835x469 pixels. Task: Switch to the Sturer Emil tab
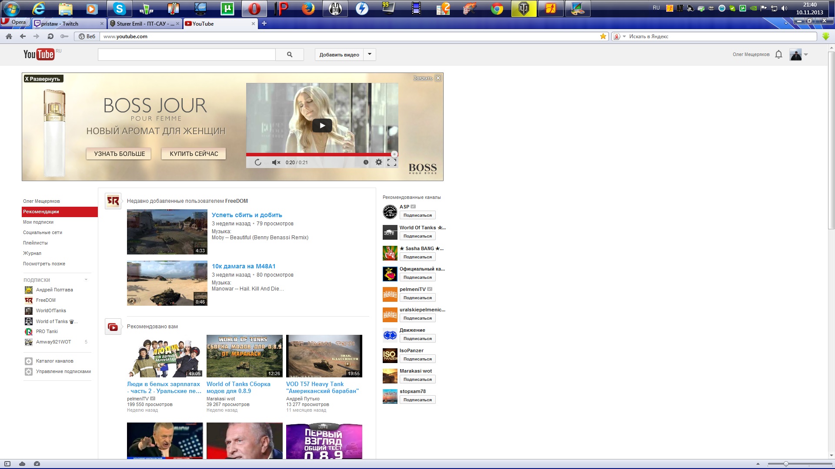pos(145,24)
